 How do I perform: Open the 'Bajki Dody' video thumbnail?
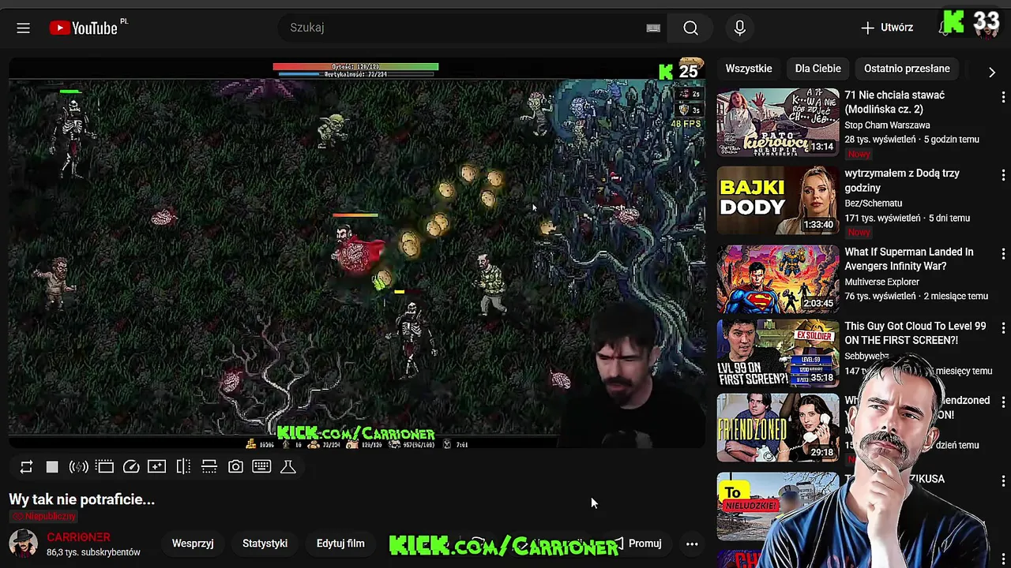coord(778,200)
